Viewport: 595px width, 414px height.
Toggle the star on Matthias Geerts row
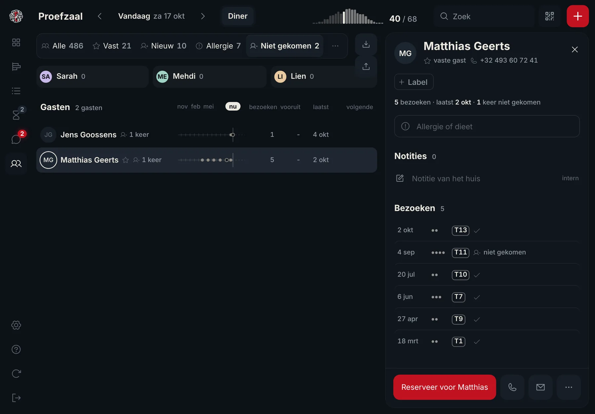(126, 160)
